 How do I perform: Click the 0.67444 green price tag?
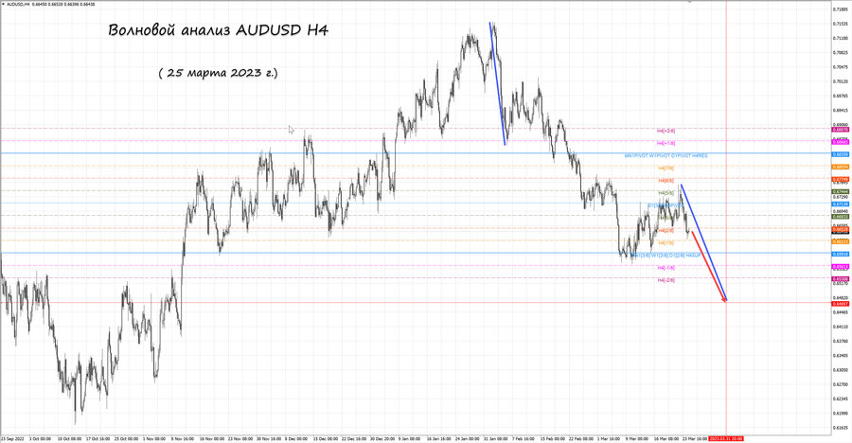pos(841,192)
